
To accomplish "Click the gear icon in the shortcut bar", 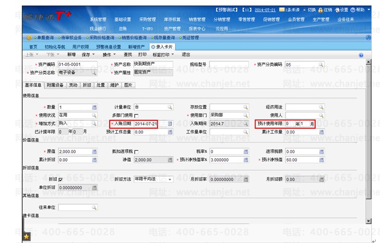I will point(29,38).
